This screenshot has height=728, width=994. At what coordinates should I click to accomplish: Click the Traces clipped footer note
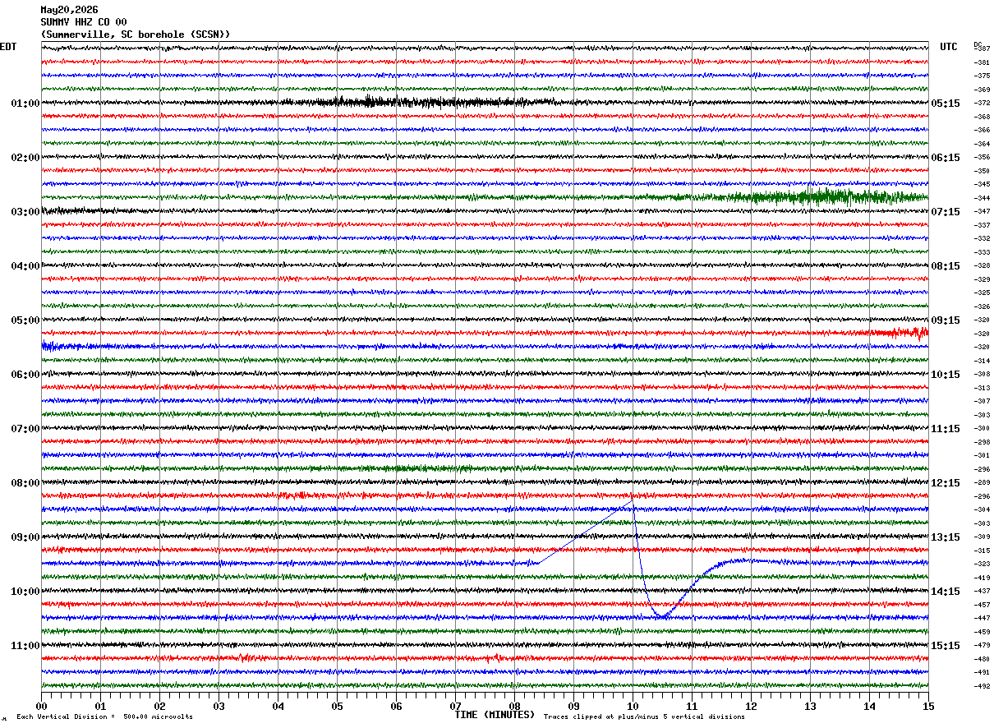click(644, 716)
